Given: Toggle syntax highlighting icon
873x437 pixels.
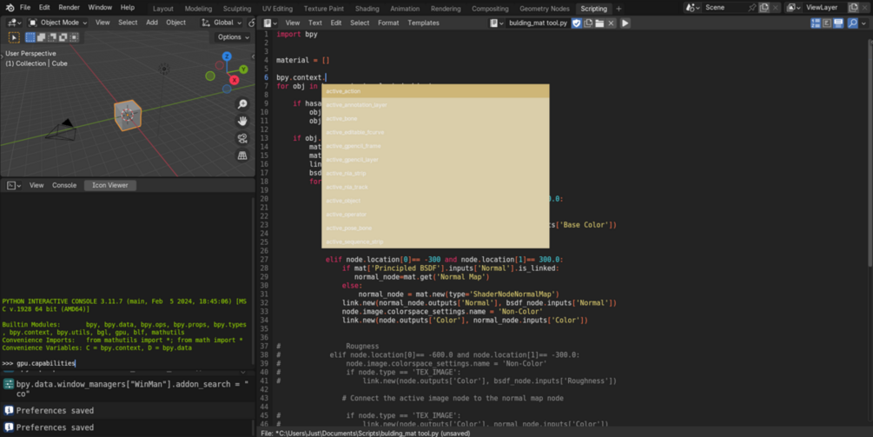Looking at the screenshot, I should [838, 23].
